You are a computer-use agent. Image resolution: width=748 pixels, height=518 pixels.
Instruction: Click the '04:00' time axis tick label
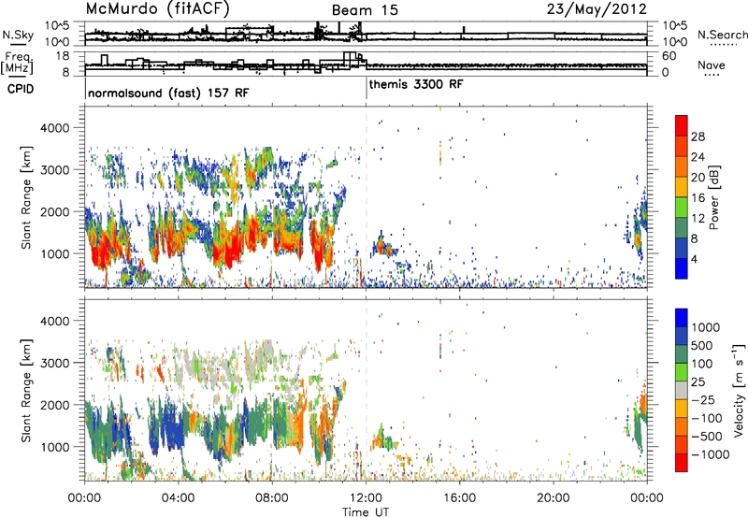point(178,498)
